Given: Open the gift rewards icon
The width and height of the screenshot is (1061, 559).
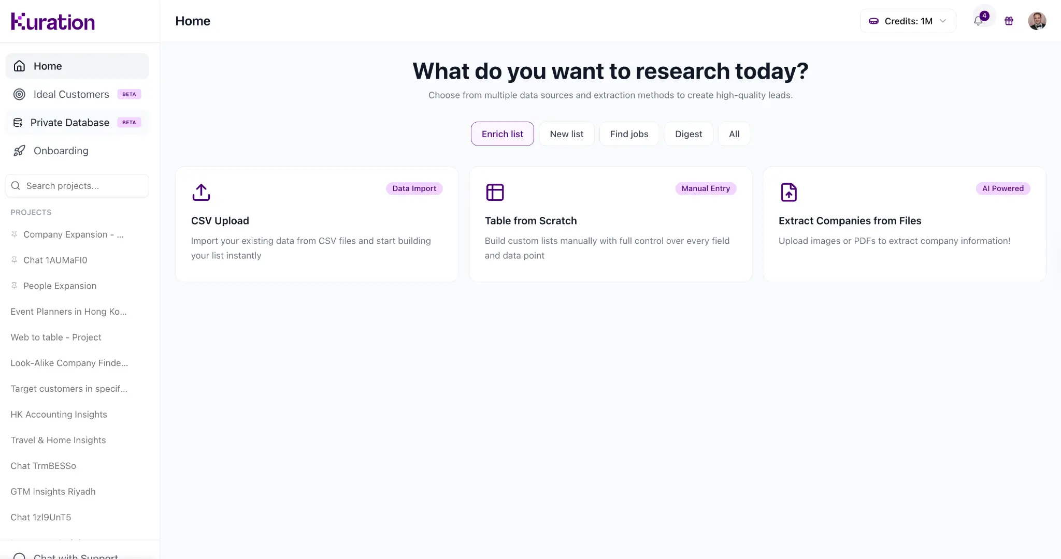Looking at the screenshot, I should (1009, 21).
